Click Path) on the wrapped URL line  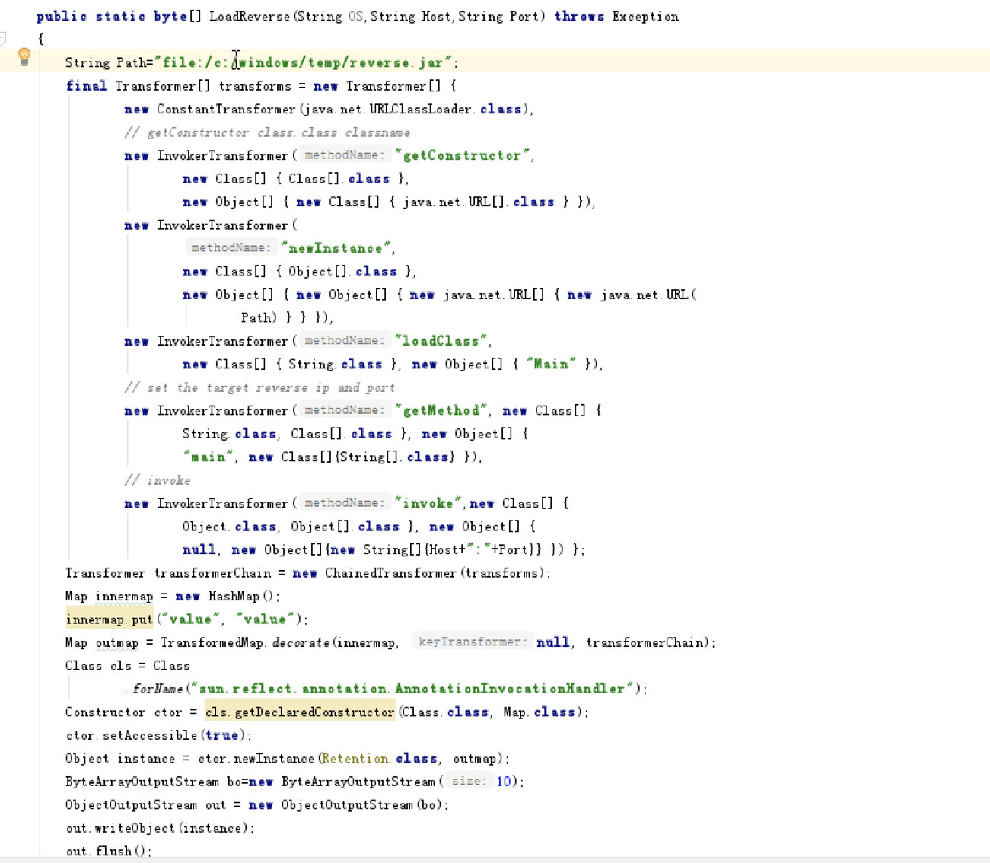[259, 318]
